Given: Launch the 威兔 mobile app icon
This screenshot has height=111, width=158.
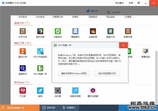Looking at the screenshot, I should coord(40,91).
